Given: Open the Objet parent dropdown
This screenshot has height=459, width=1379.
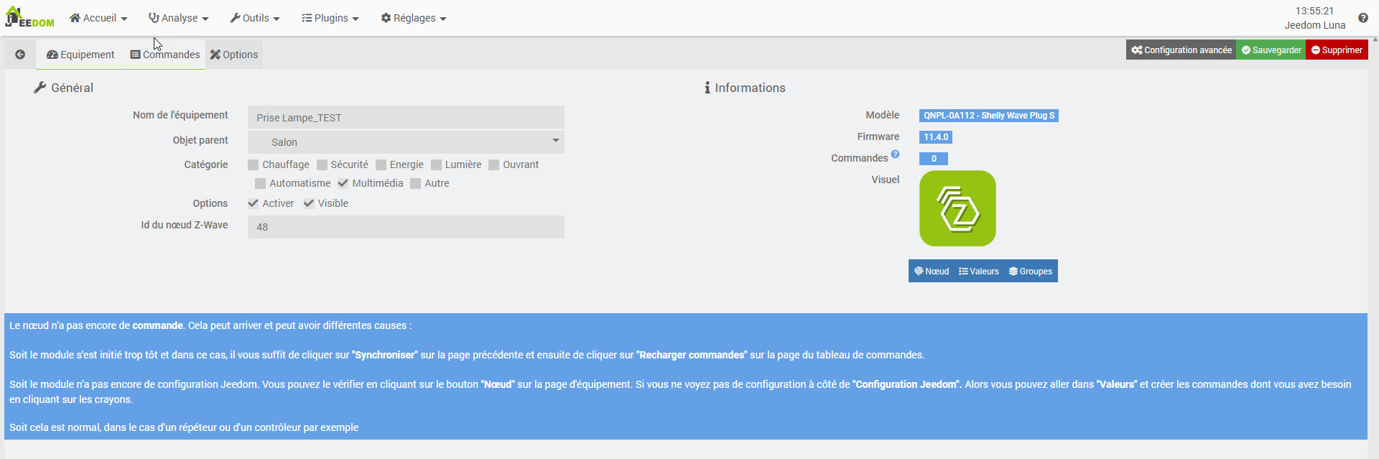Looking at the screenshot, I should click(x=406, y=142).
